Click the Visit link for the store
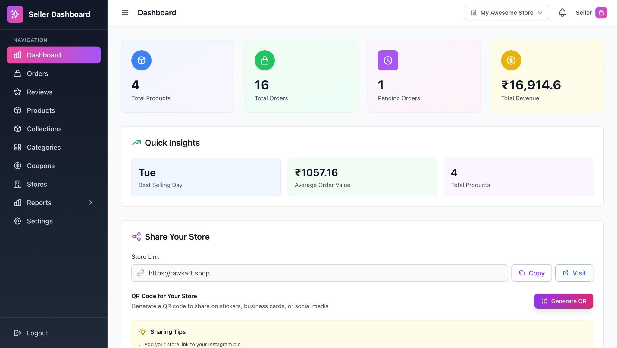The width and height of the screenshot is (617, 348). coord(574,273)
